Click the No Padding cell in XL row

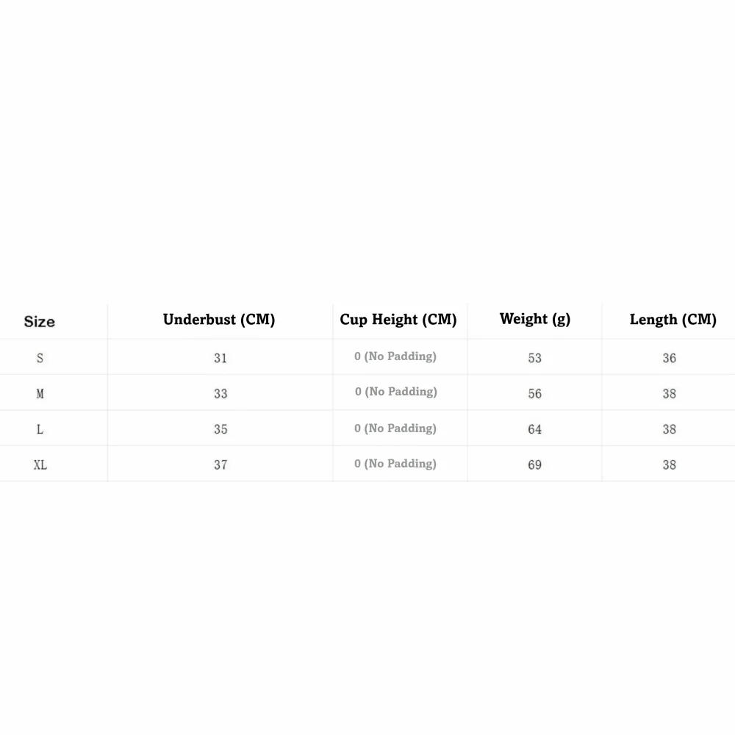tap(395, 464)
